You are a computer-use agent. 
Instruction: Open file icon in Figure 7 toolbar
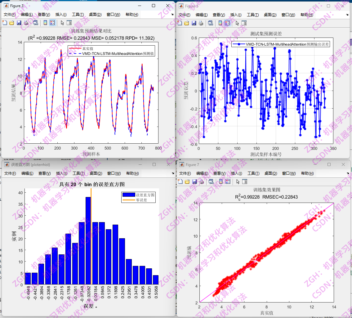(x=187, y=181)
